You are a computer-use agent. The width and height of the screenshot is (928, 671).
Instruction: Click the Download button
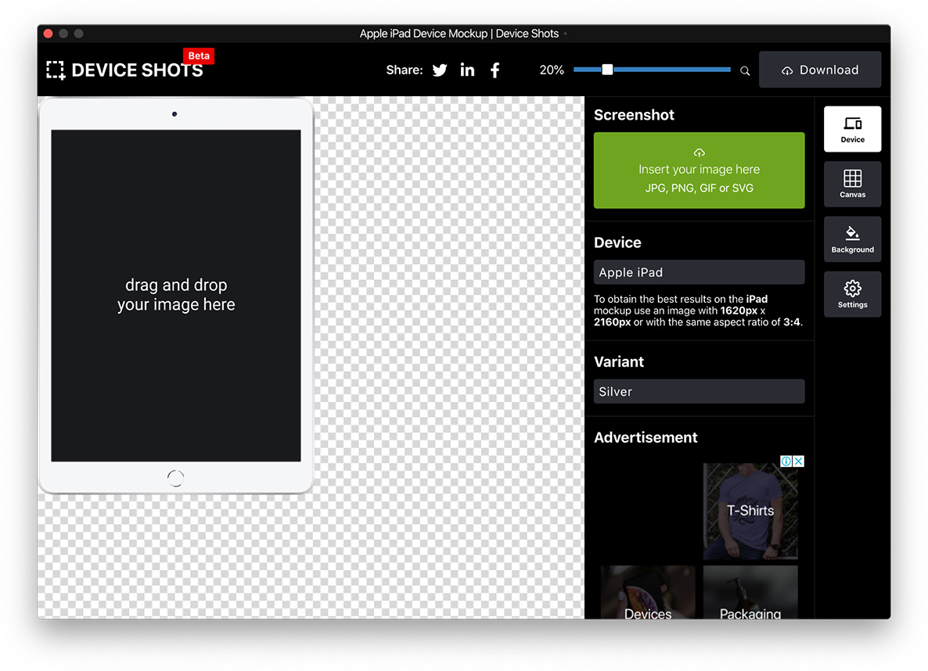point(820,70)
